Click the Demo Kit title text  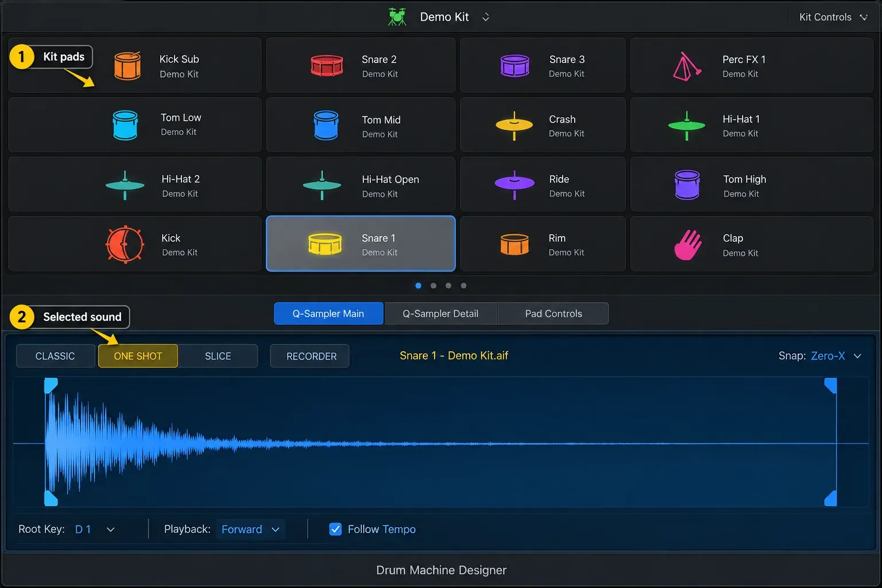click(x=444, y=17)
